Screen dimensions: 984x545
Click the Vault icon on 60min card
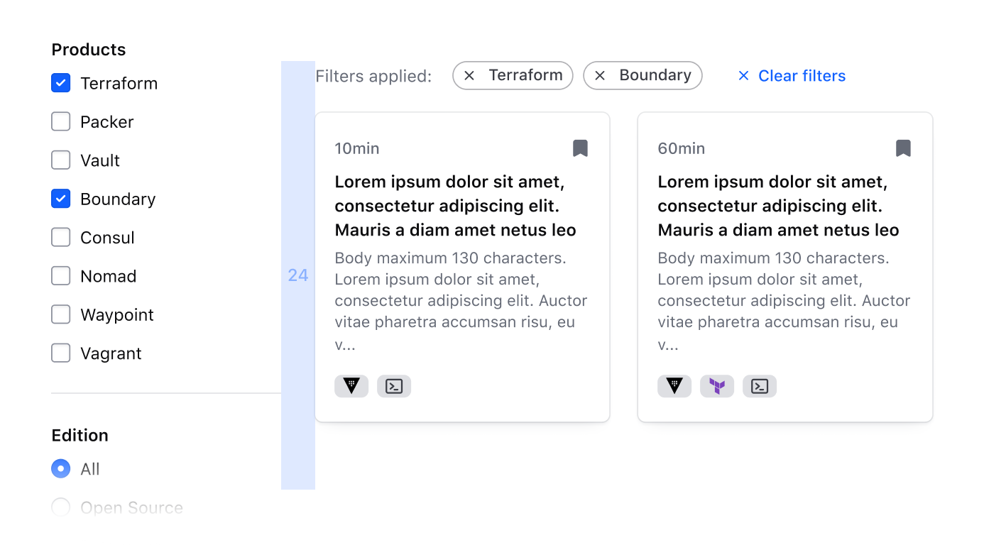coord(674,386)
